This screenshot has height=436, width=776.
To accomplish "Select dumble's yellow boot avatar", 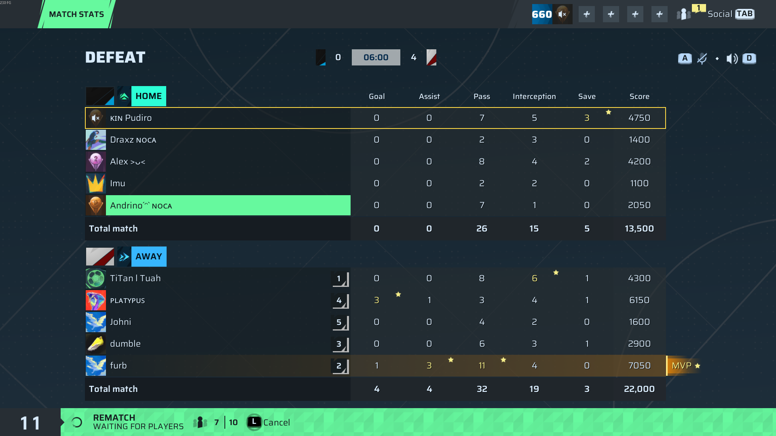I will tap(96, 344).
